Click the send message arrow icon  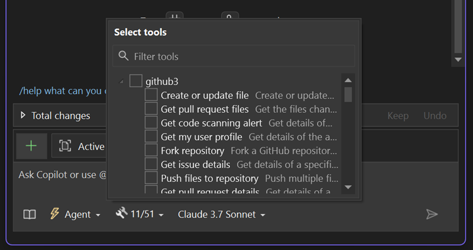point(432,214)
